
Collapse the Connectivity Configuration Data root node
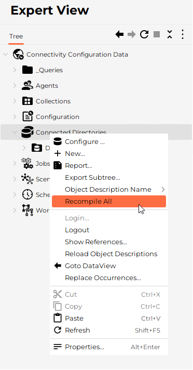point(5,55)
